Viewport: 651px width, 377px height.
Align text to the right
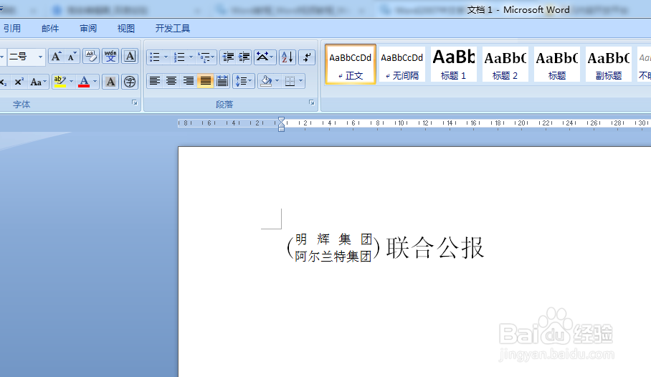(x=189, y=81)
